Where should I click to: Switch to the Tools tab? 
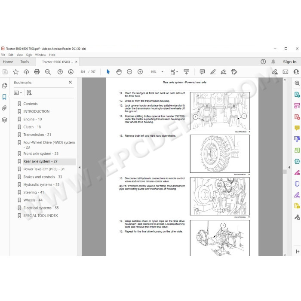tap(25, 62)
